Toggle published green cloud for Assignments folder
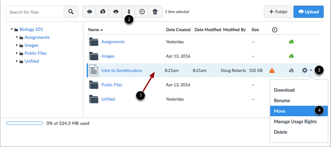The image size is (331, 147). 291,42
